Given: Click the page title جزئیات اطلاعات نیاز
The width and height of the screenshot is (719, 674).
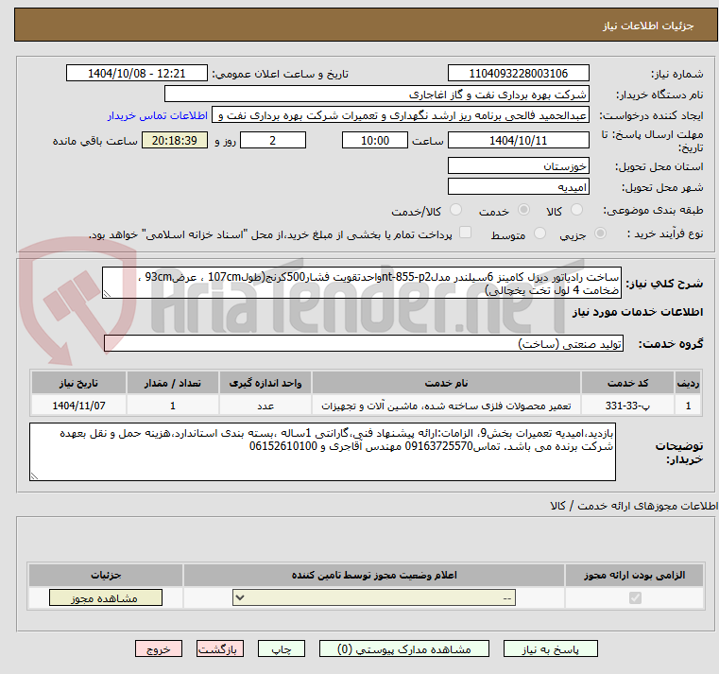Looking at the screenshot, I should [648, 26].
